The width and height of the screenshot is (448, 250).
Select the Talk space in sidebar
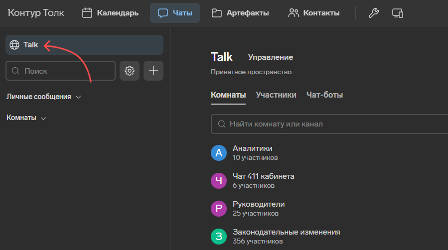click(84, 45)
